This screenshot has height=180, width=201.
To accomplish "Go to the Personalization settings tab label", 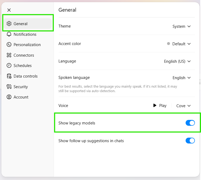I will 27,45.
